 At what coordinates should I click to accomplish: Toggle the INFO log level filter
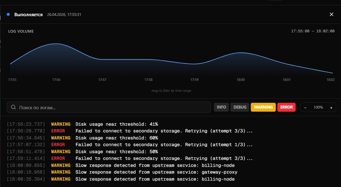(x=221, y=107)
